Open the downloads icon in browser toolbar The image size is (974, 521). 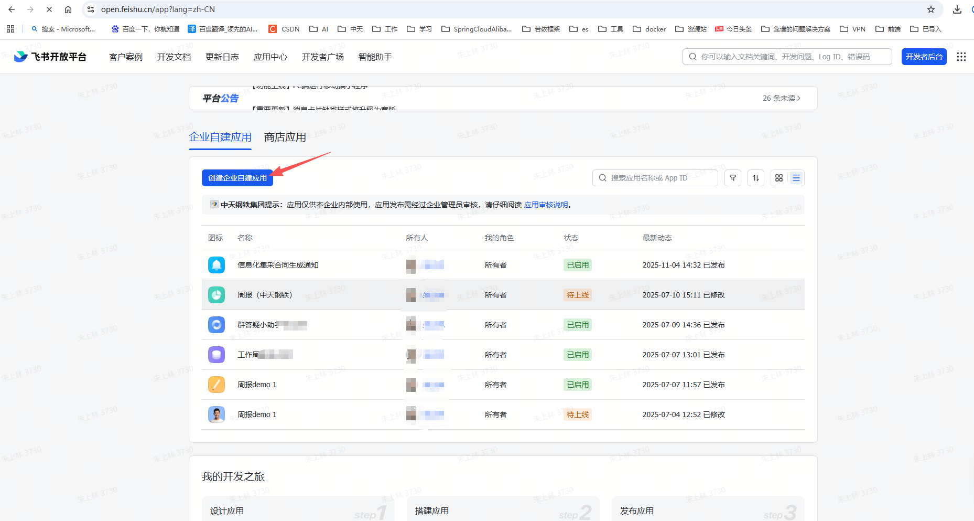coord(956,9)
